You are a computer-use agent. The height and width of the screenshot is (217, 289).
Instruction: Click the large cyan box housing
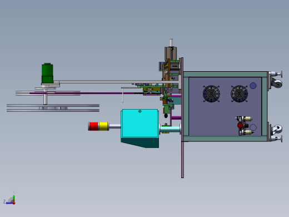pyautogui.click(x=140, y=124)
